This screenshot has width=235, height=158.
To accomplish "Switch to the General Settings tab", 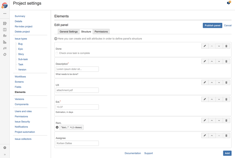I will (68, 32).
